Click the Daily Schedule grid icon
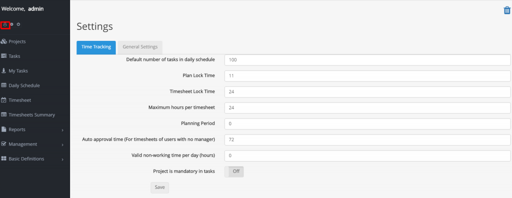The width and height of the screenshot is (512, 198). (4, 85)
